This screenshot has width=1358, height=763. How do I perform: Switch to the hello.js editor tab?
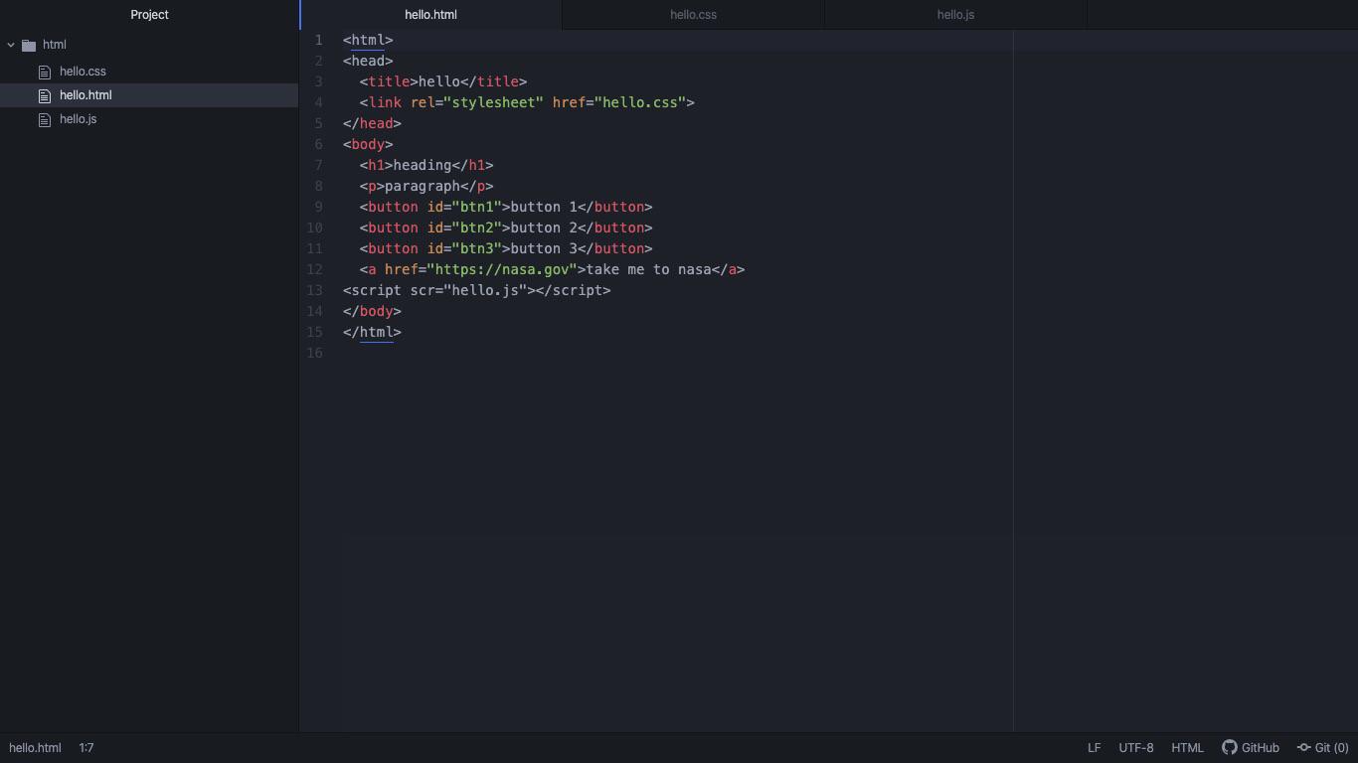point(955,15)
